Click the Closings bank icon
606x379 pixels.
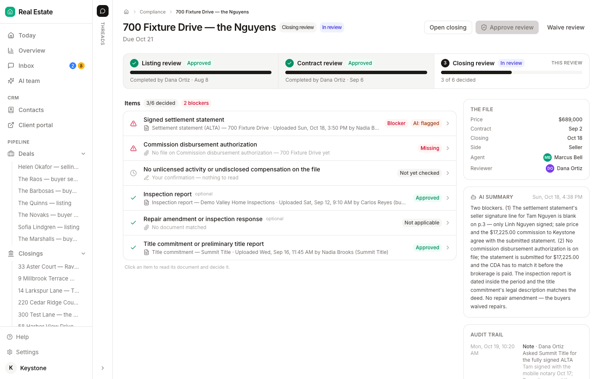(x=11, y=254)
